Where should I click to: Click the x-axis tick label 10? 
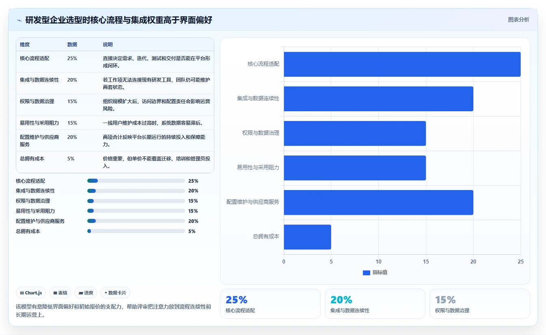tap(378, 262)
